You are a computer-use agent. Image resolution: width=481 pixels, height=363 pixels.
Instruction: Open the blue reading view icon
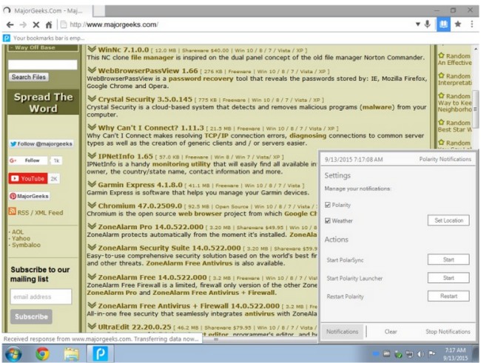[x=443, y=24]
